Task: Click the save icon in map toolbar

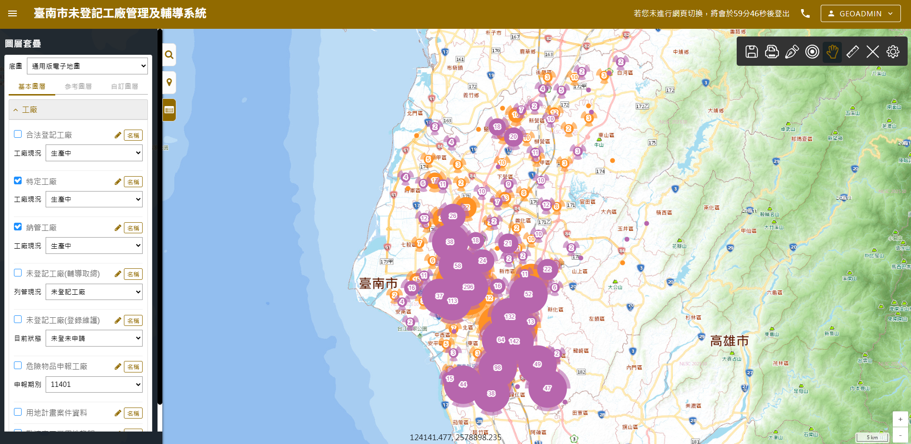Action: coord(752,52)
